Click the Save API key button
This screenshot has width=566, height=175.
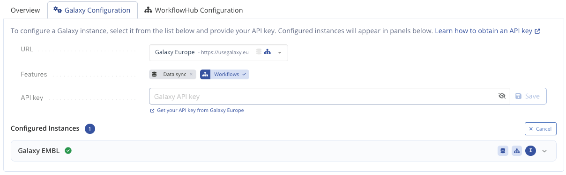528,96
